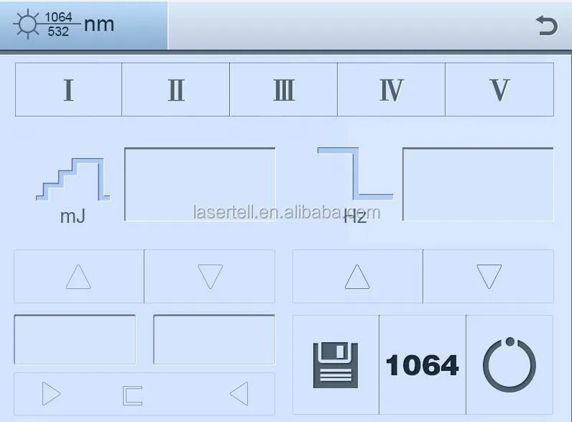Viewport: 572px width, 422px height.
Task: Click the mJ energy value display field
Action: tap(200, 184)
